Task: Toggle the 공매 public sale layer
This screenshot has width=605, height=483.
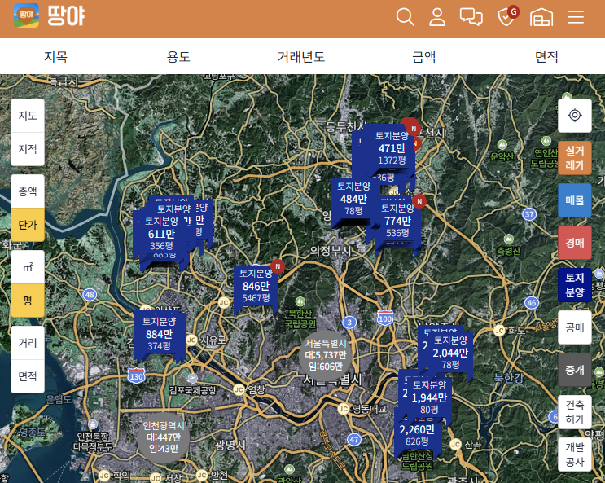Action: point(575,327)
